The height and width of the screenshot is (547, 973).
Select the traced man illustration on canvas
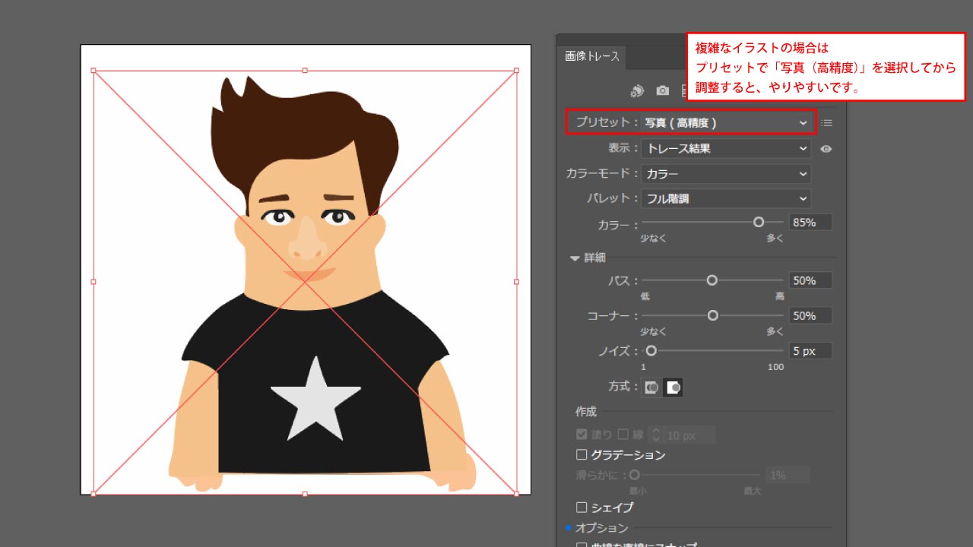(305, 281)
